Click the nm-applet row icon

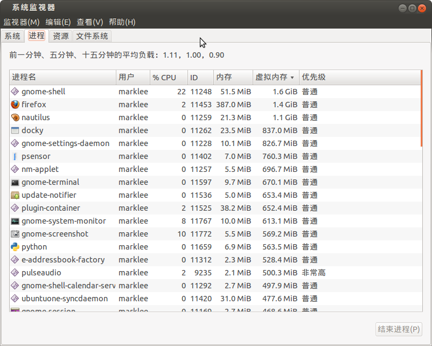(15, 169)
